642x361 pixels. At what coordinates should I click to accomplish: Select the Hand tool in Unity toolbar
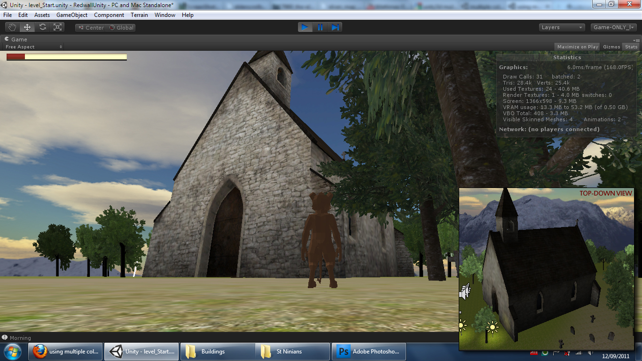(x=12, y=27)
